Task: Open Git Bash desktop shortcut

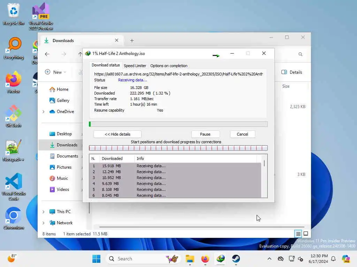Action: click(14, 116)
